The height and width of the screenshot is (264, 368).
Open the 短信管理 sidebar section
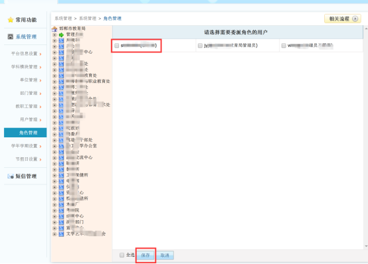coord(25,176)
